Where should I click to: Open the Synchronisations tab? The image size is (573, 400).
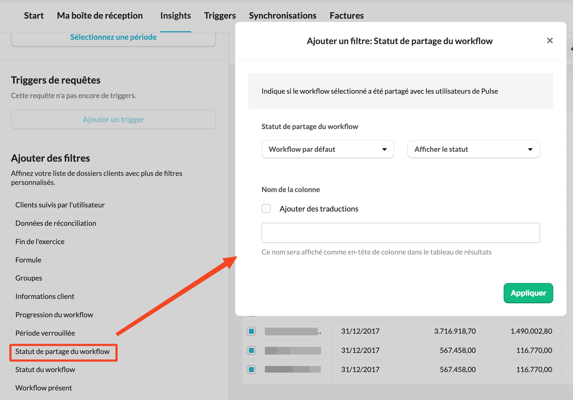click(x=282, y=16)
